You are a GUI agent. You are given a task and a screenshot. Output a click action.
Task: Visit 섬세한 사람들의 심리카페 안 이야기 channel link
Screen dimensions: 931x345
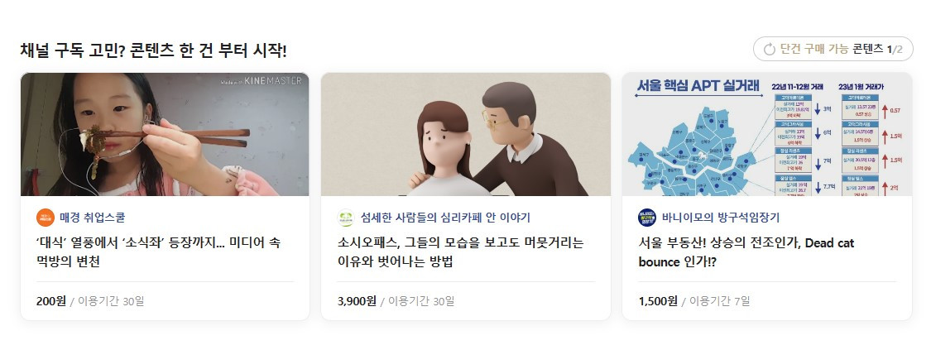point(445,218)
